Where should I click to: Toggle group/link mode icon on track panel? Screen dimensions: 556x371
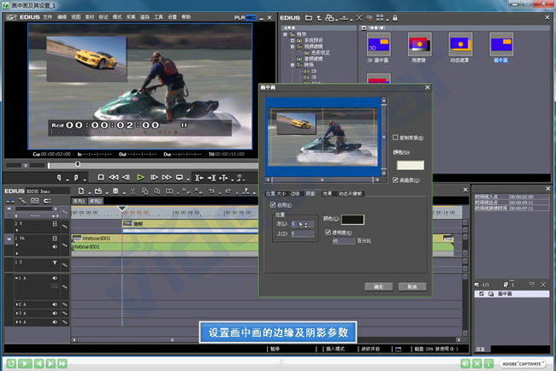[35, 201]
